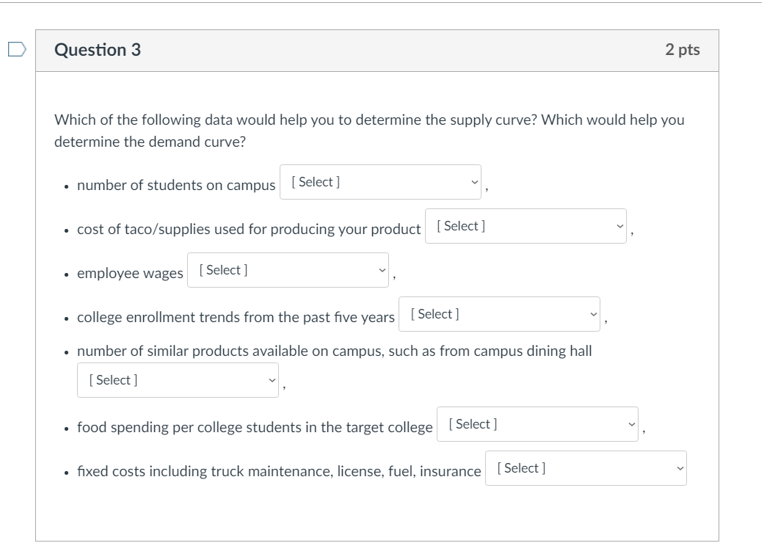Viewport: 767px width, 554px height.
Task: Open the employee wages dropdown
Action: (x=288, y=269)
